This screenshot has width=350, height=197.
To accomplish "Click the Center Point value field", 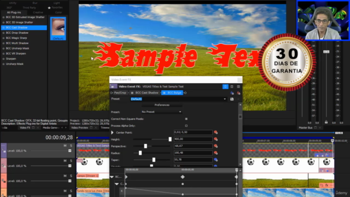I will [x=193, y=132].
